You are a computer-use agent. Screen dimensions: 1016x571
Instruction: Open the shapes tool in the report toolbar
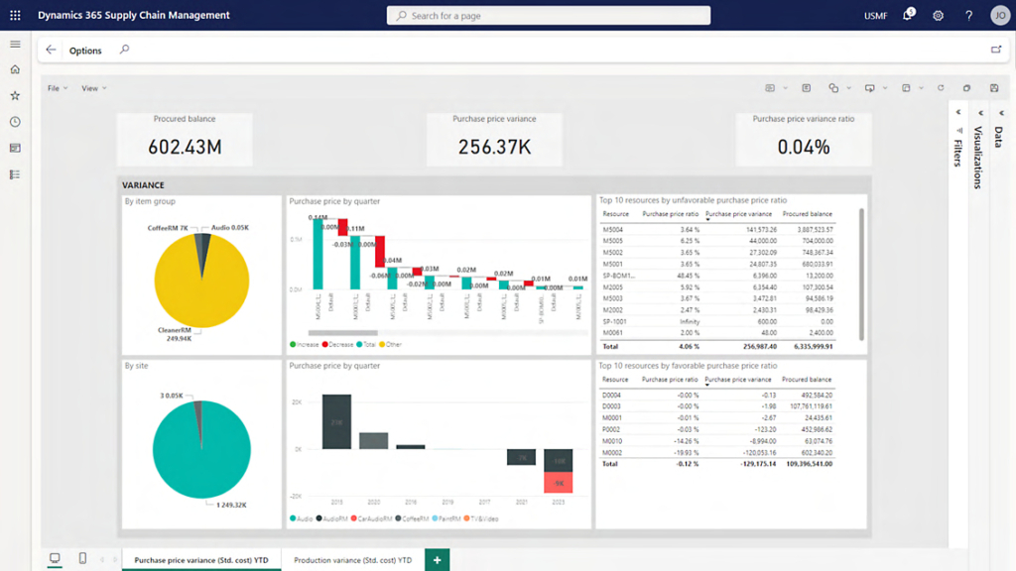coord(833,87)
